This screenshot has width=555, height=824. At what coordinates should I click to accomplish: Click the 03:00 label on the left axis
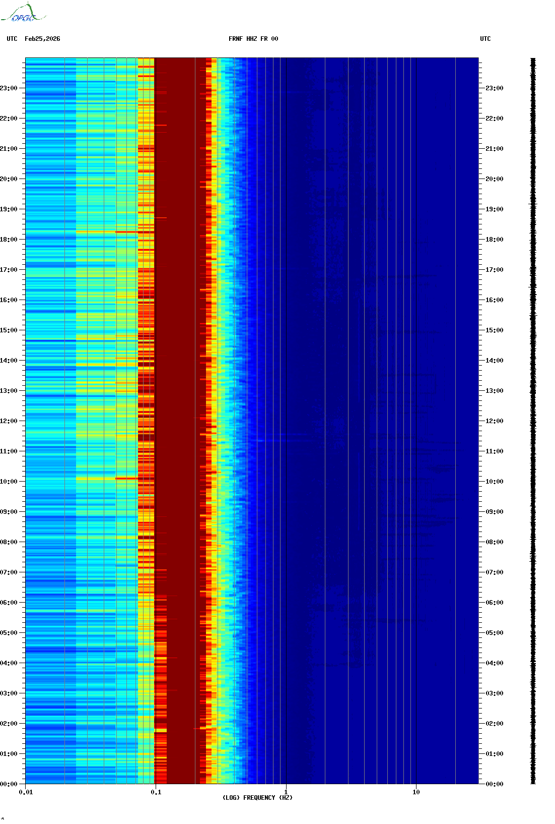[x=9, y=693]
